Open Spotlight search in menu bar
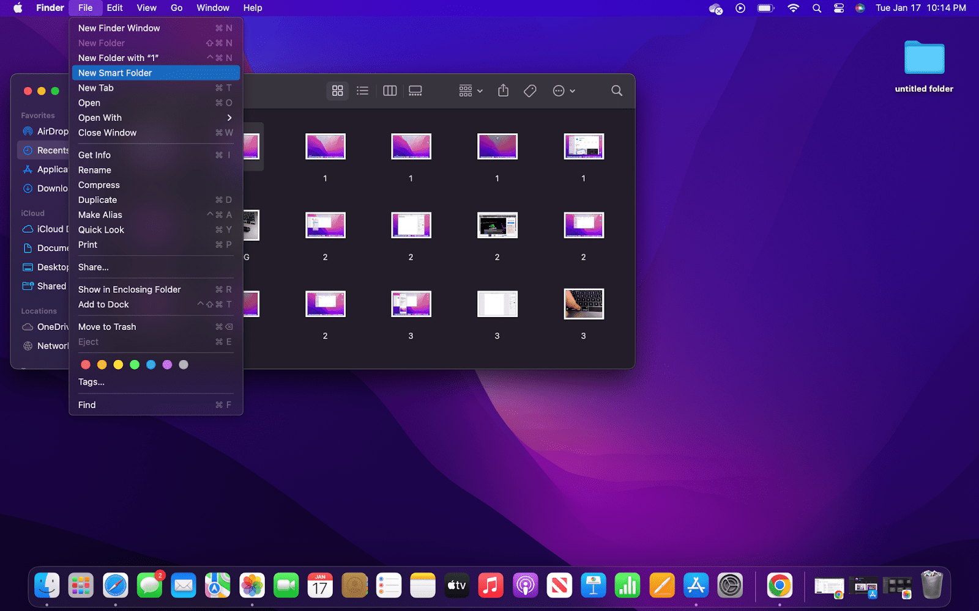Screen dimensions: 979x611 click(x=817, y=8)
